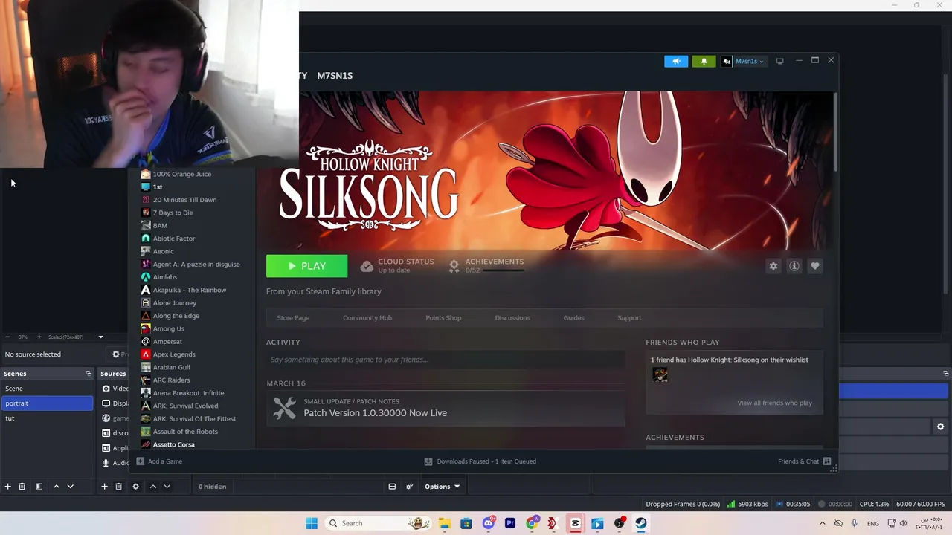Remove the selected OBS source
The height and width of the screenshot is (535, 952).
pyautogui.click(x=118, y=487)
